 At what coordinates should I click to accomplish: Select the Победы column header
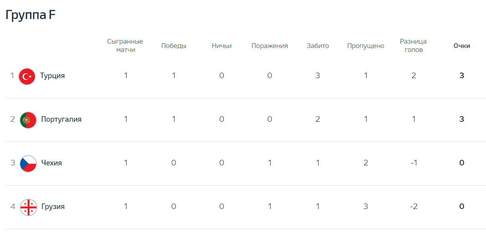174,46
